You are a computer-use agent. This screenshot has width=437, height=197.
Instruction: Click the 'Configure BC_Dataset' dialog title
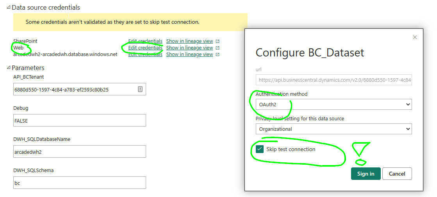point(310,53)
